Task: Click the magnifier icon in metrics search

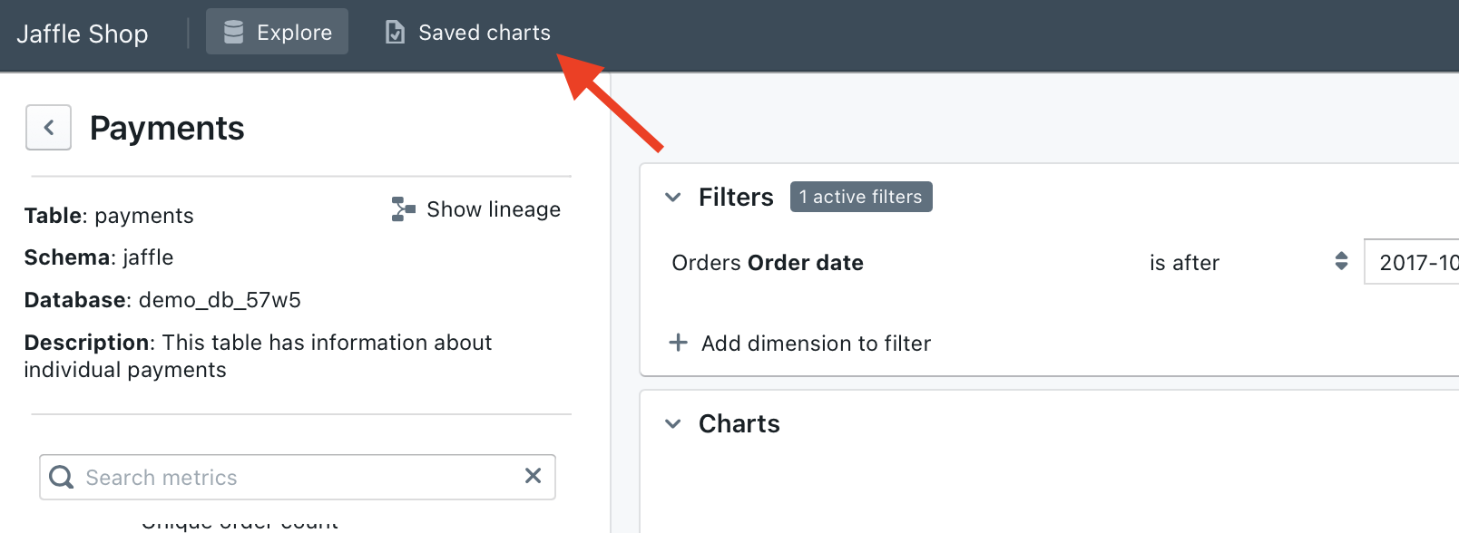Action: pyautogui.click(x=62, y=477)
